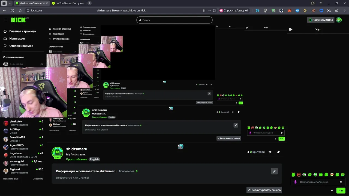Click Показать еще in sidebar

coord(11,179)
